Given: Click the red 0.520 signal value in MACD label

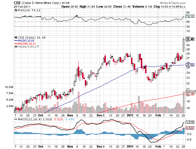Looking at the screenshot, I should coord(59,119).
